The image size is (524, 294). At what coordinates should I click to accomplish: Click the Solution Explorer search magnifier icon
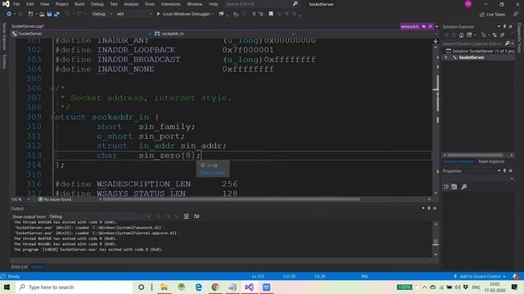tap(508, 43)
